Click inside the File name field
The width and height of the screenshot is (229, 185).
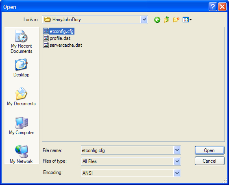tap(127, 150)
